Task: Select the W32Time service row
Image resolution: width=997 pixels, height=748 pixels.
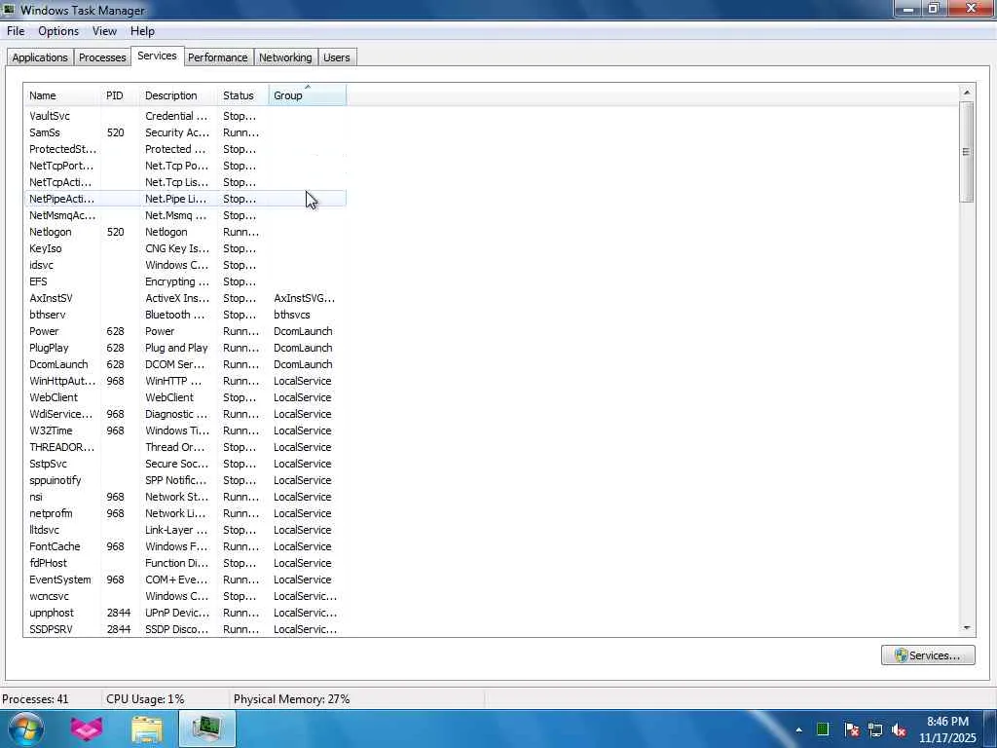Action: pyautogui.click(x=185, y=430)
